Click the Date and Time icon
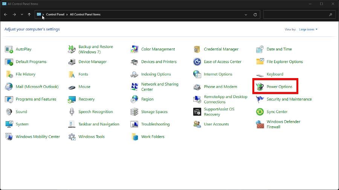 (x=260, y=49)
